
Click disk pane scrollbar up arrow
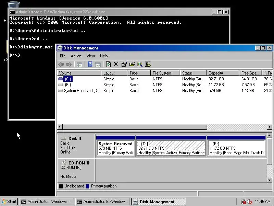pyautogui.click(x=270, y=135)
